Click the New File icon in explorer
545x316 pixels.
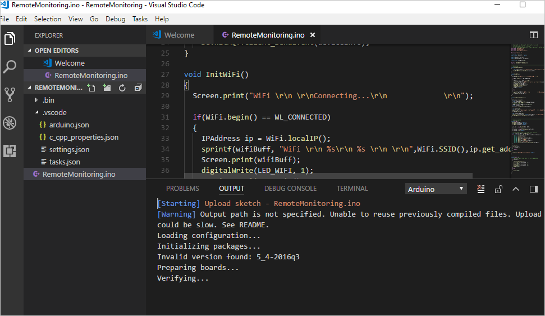point(91,88)
